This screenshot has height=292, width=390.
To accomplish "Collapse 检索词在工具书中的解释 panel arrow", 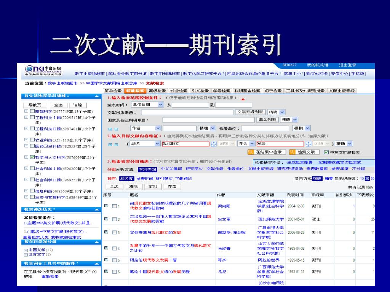I will [x=97, y=264].
